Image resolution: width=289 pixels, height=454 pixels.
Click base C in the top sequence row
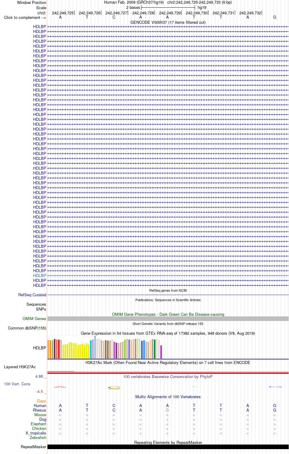click(x=114, y=17)
